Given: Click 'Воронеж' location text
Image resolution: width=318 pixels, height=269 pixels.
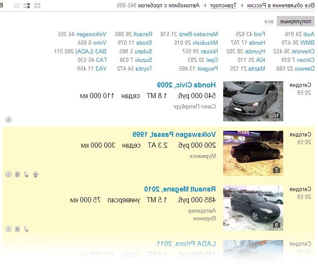Looking at the screenshot, I should pyautogui.click(x=204, y=219).
